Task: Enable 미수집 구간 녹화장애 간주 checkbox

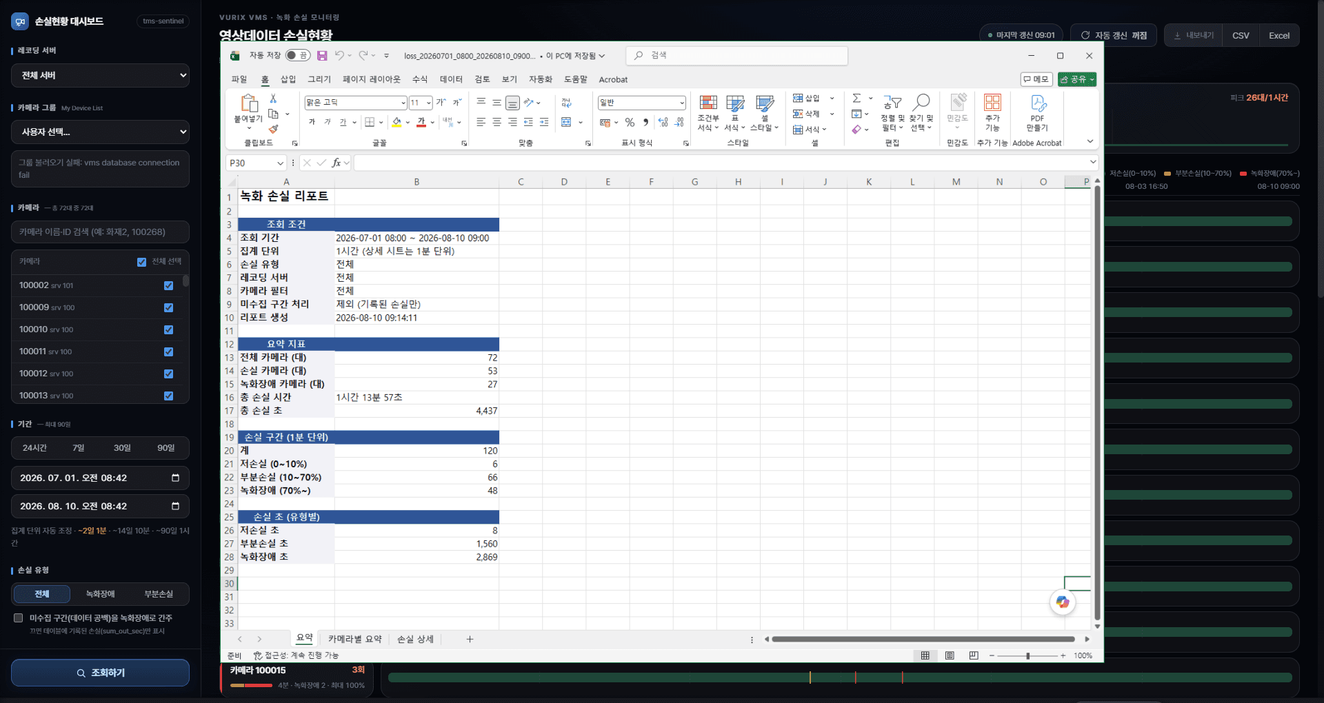Action: 19,618
